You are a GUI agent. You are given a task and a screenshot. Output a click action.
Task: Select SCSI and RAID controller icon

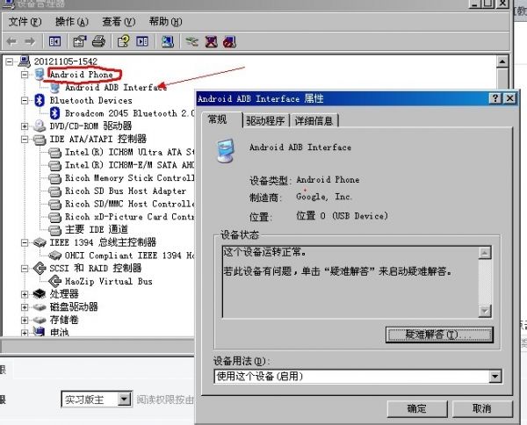pos(40,268)
